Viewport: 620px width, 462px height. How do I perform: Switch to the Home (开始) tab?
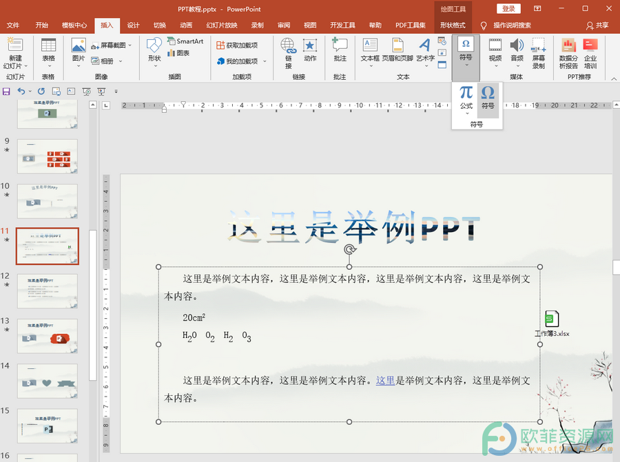point(41,25)
